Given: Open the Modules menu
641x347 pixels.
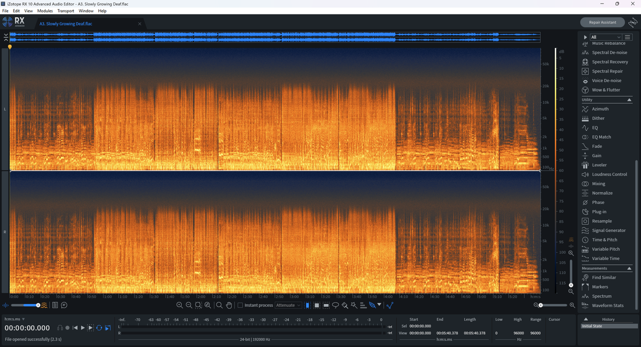Looking at the screenshot, I should pyautogui.click(x=45, y=11).
